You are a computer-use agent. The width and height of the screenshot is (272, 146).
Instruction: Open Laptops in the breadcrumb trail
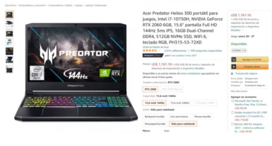pos(79,5)
